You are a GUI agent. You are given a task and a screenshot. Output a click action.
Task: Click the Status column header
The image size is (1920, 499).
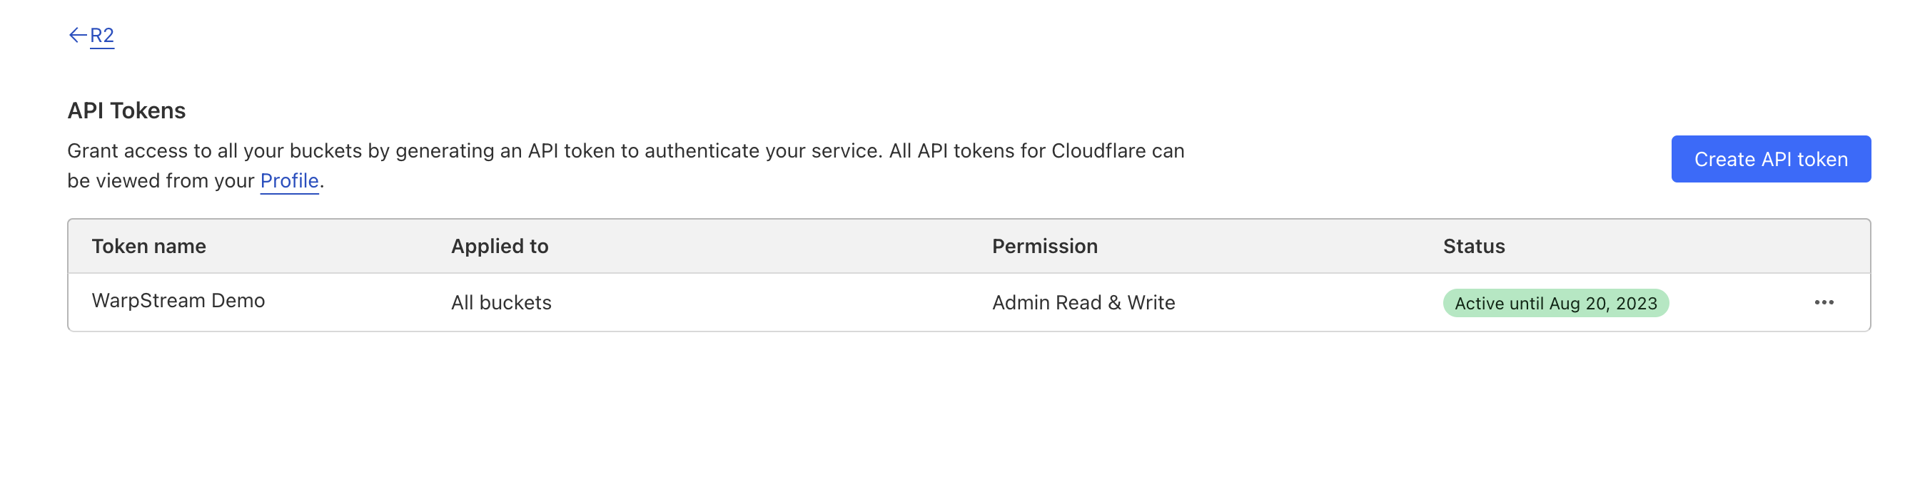pos(1473,247)
